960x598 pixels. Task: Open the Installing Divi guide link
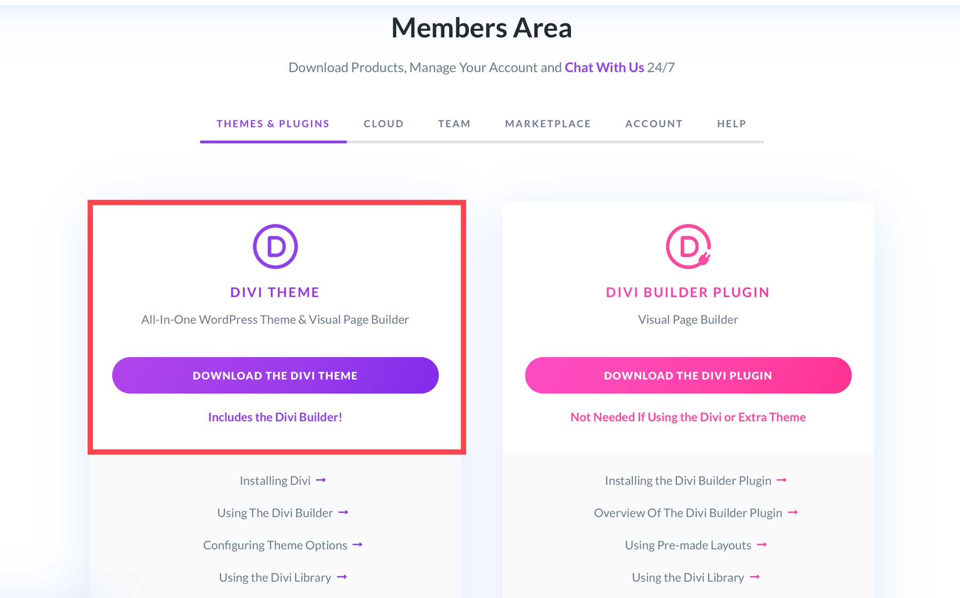click(283, 480)
